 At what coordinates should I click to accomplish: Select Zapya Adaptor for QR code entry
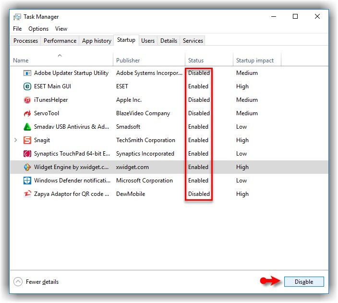pos(72,194)
